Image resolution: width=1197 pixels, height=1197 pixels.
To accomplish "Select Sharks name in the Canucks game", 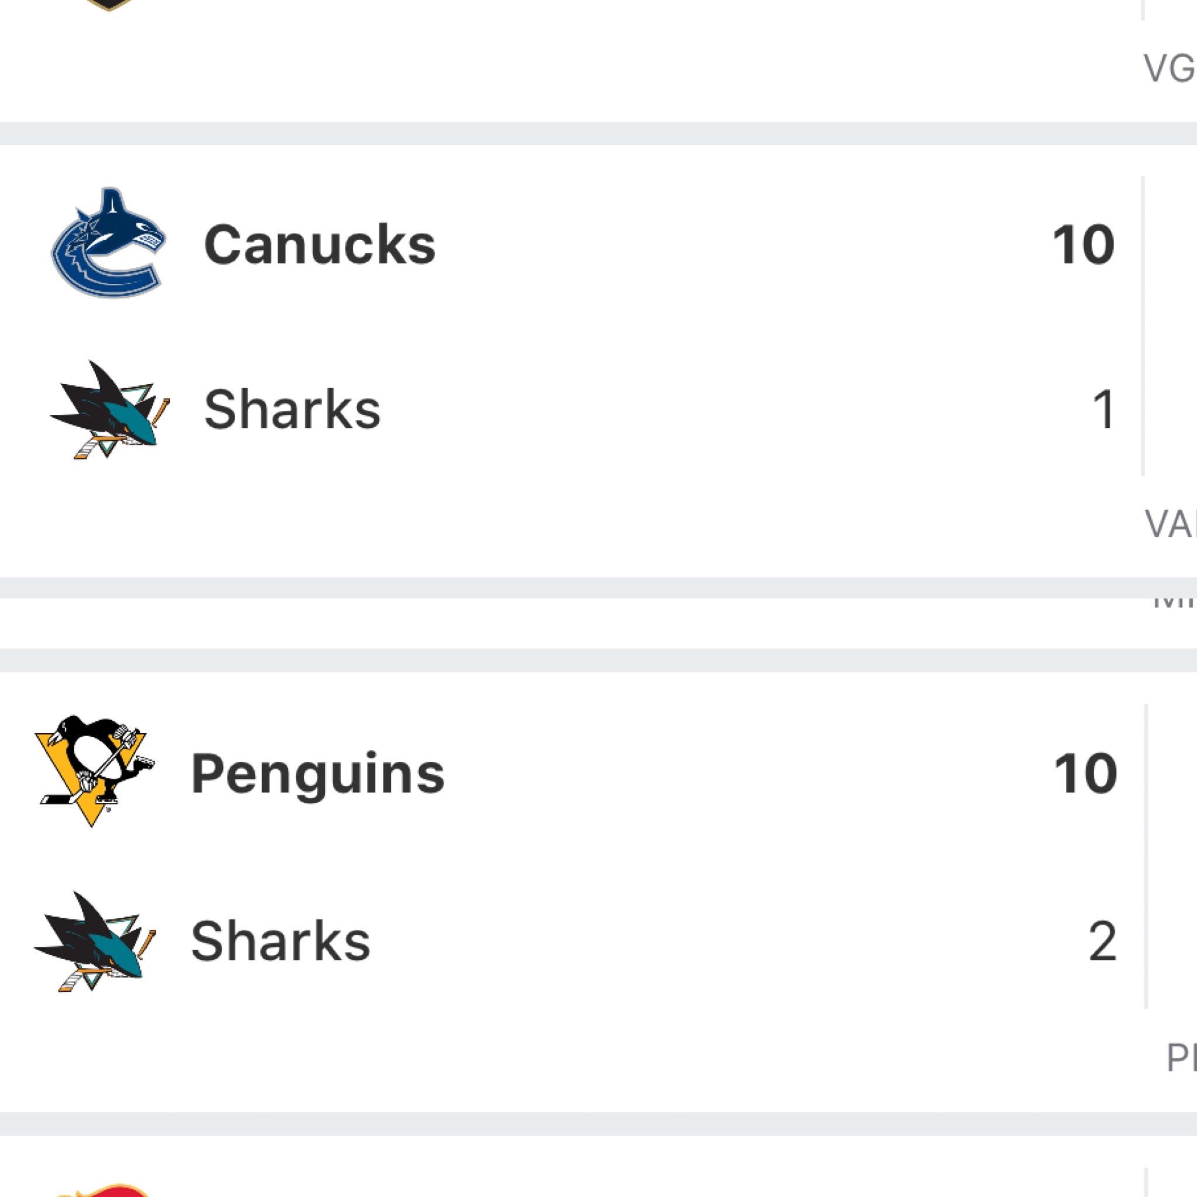I will click(292, 410).
